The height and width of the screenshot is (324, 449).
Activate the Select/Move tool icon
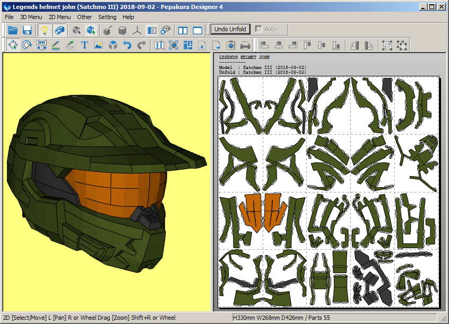click(13, 45)
